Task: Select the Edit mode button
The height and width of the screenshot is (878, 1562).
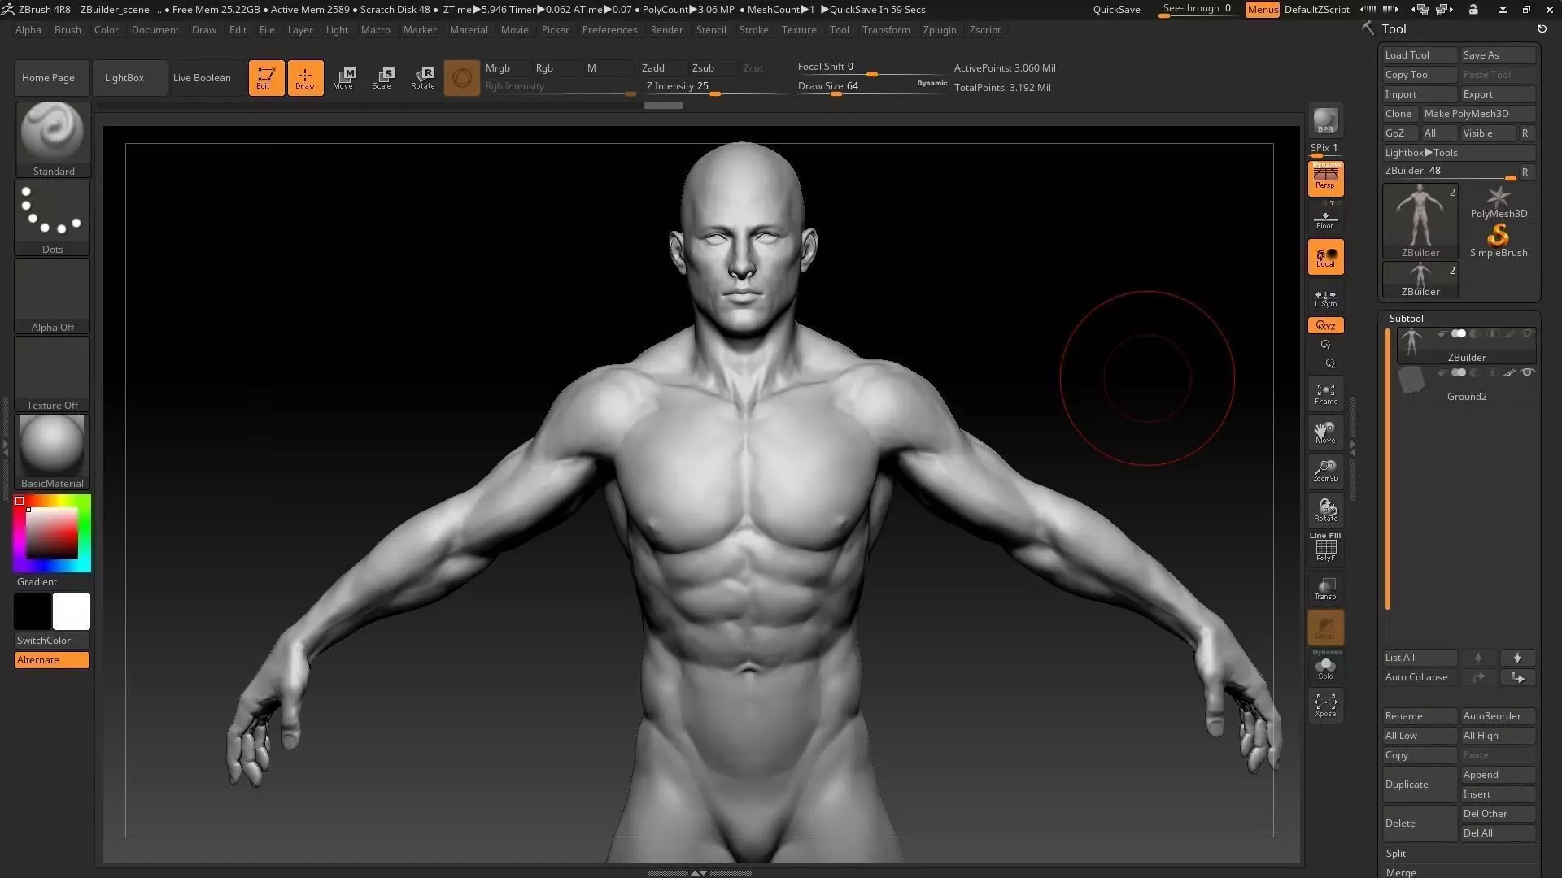Action: pyautogui.click(x=266, y=78)
